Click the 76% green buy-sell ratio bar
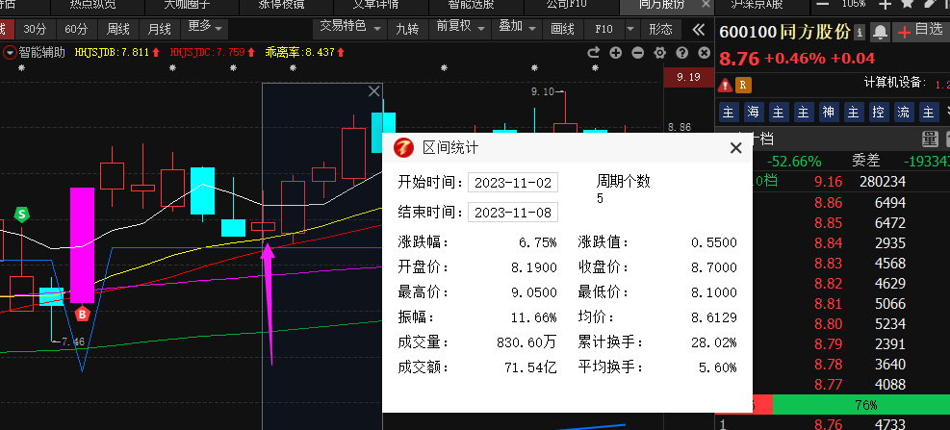The width and height of the screenshot is (950, 430). coord(864,405)
